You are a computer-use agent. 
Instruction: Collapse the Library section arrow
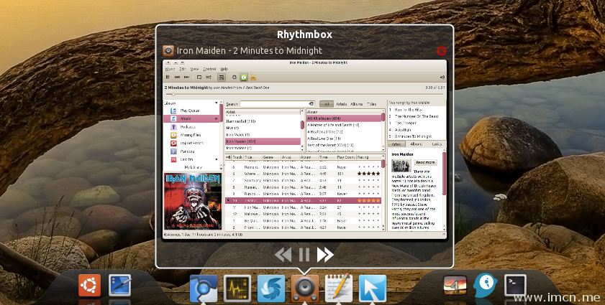(216, 103)
